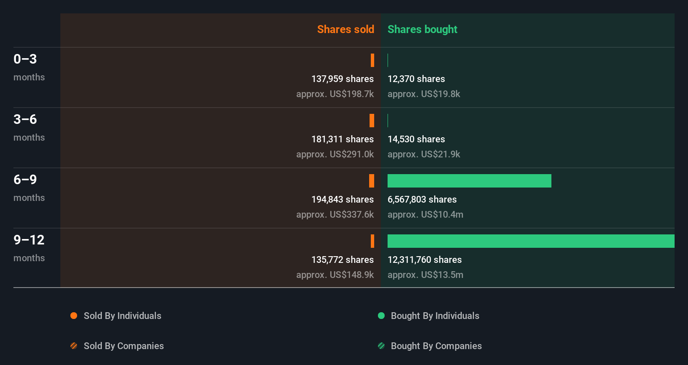Click the green 12,311,760 shares bought bar

tap(531, 241)
